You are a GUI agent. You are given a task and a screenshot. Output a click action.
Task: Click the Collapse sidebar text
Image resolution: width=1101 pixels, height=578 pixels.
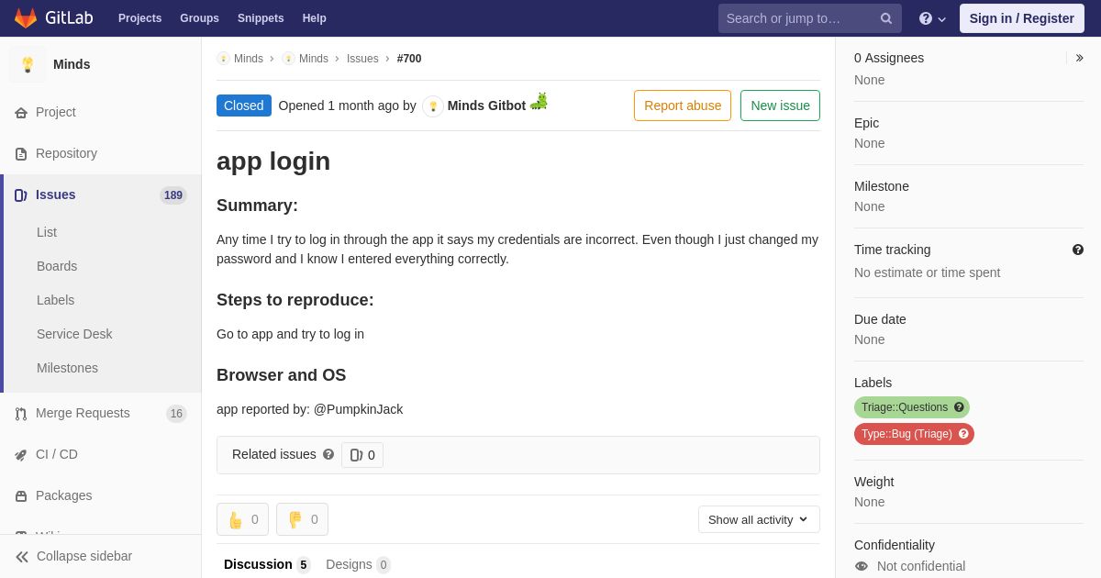click(x=84, y=556)
